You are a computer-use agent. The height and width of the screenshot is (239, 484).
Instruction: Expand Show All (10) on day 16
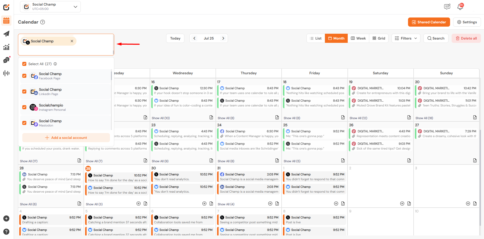tap(161, 118)
